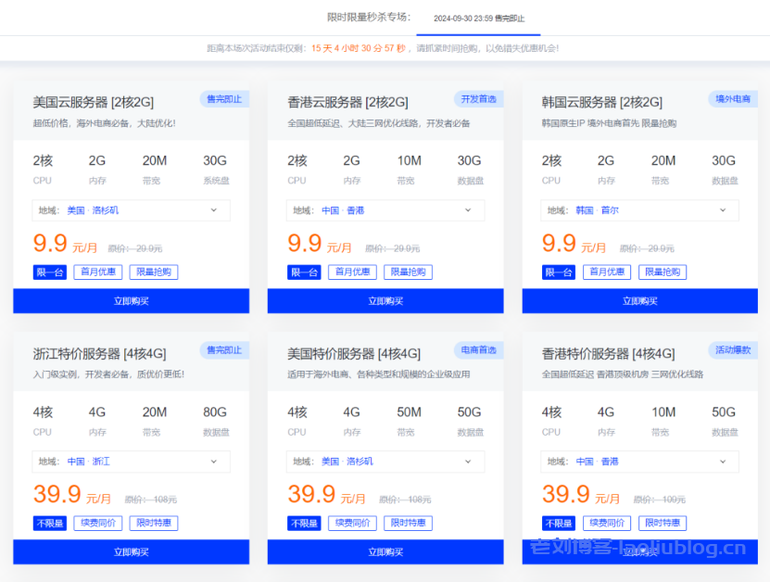Expand the 中国·香港 region selector

tap(385, 210)
